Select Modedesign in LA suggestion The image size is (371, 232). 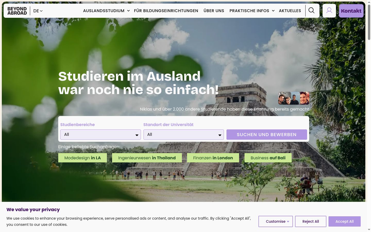(x=82, y=158)
